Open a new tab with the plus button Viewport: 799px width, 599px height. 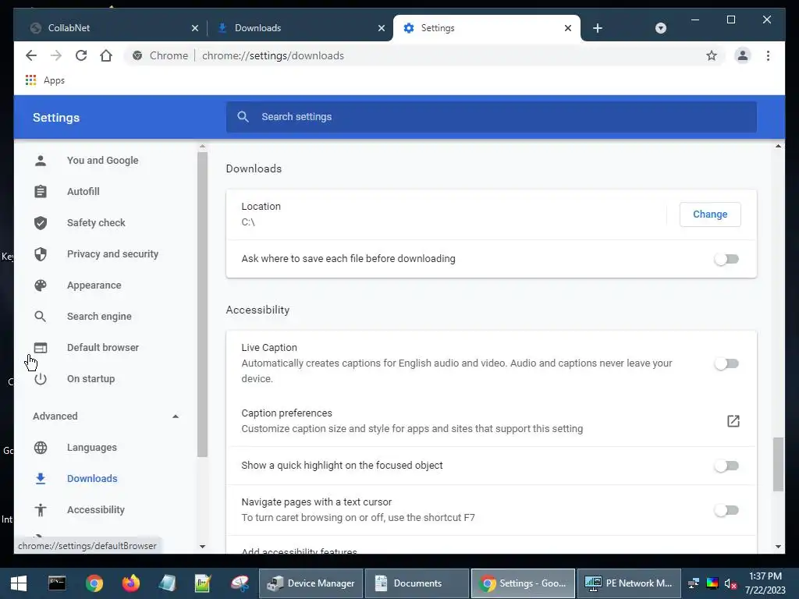point(598,28)
